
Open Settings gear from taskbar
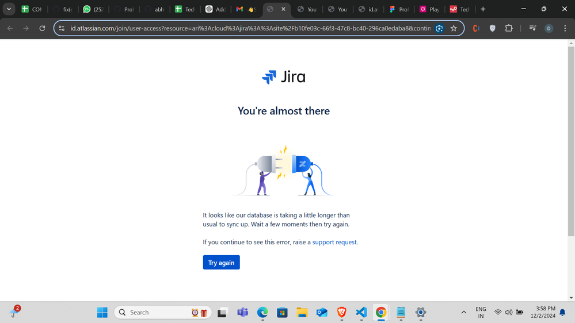click(421, 313)
